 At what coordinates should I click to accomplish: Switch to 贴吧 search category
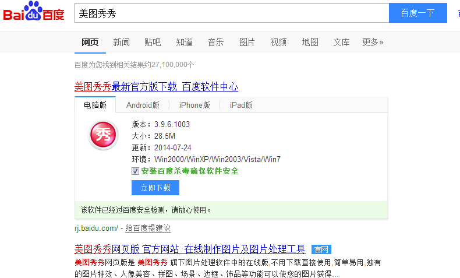click(x=153, y=42)
